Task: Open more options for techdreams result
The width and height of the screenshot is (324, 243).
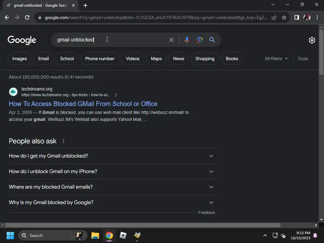Action: 116,95
